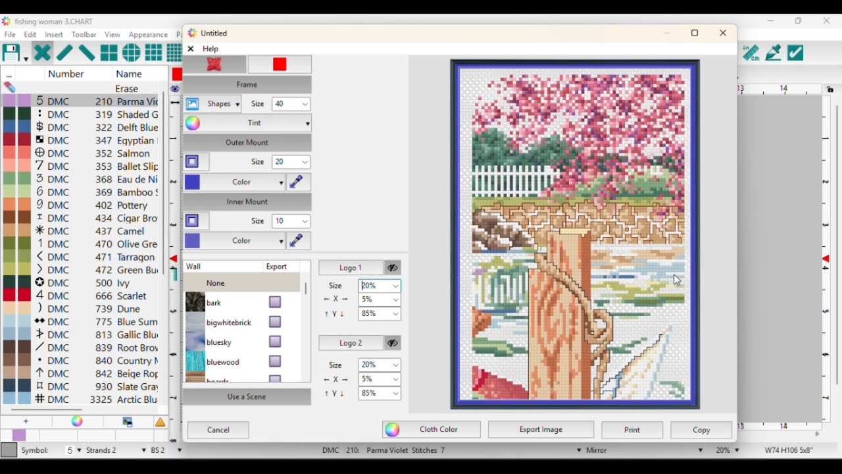Image resolution: width=842 pixels, height=474 pixels.
Task: Click the plus icon below palette
Action: 26,421
